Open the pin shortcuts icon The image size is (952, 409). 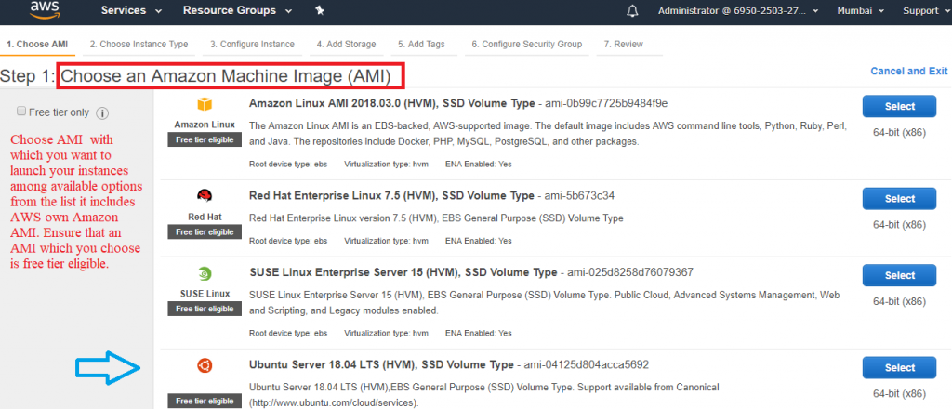320,10
